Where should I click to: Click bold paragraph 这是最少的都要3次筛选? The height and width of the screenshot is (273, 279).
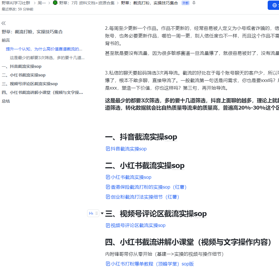tap(192, 104)
